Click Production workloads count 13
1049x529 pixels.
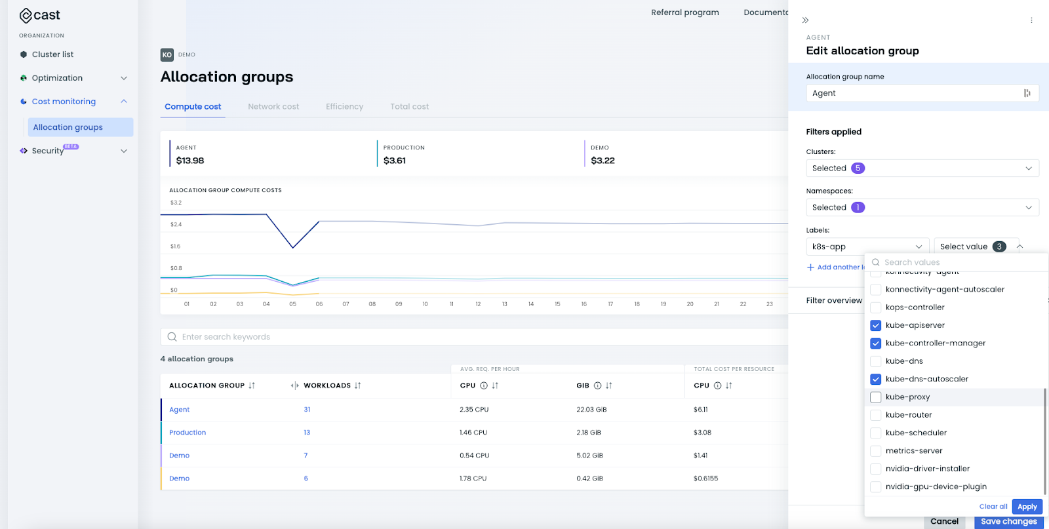tap(307, 433)
